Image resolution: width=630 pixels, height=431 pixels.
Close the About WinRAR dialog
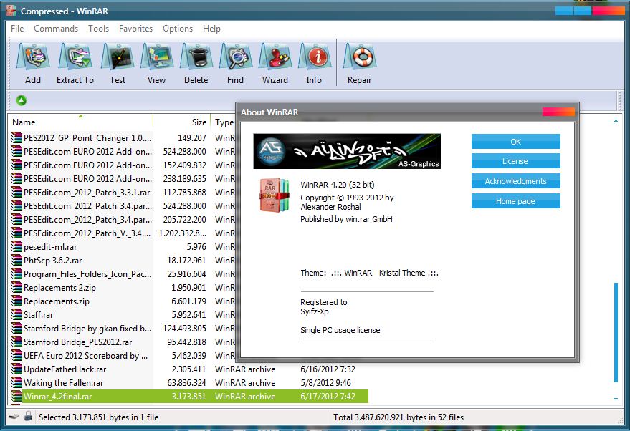coord(558,112)
